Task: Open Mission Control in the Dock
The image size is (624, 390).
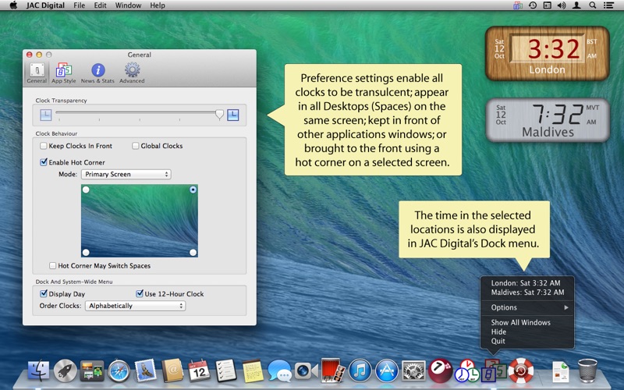Action: (92, 371)
